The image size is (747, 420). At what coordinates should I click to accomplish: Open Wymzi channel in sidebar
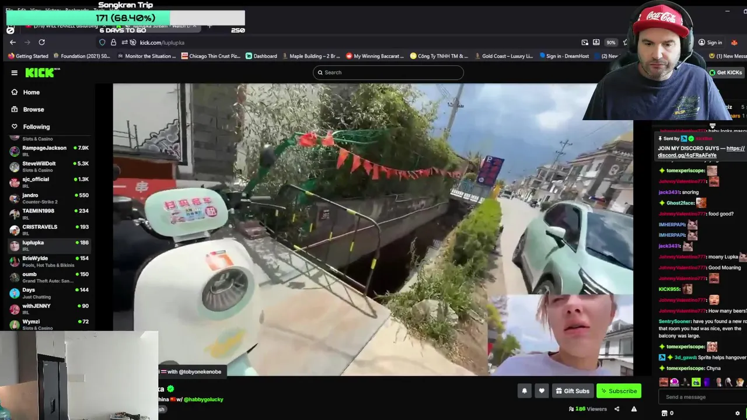(49, 325)
